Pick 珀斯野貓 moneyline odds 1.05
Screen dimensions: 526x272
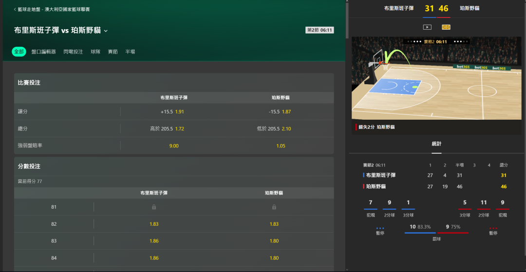click(281, 145)
